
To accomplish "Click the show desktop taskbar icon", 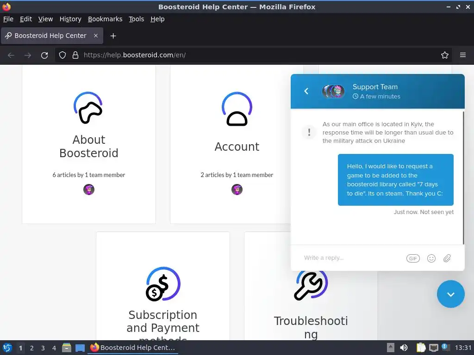I will 80,348.
